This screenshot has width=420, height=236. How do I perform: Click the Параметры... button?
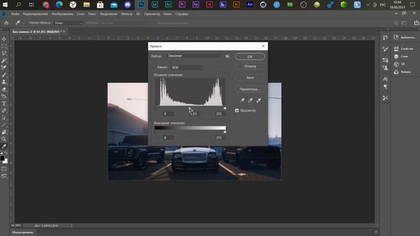point(249,89)
